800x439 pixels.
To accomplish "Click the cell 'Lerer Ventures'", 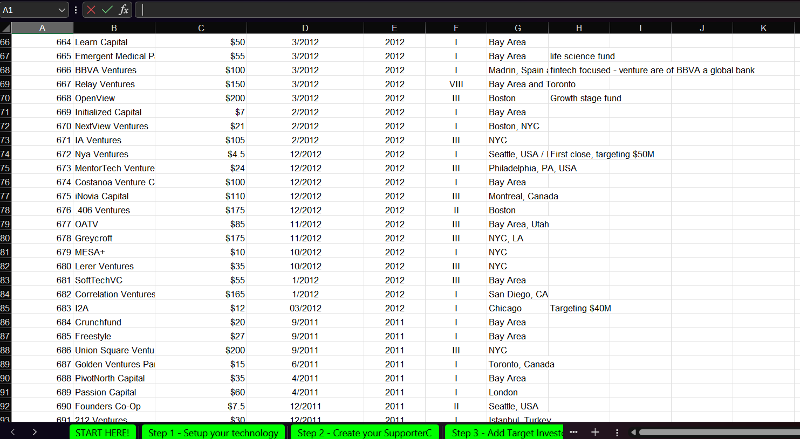I will pos(114,266).
